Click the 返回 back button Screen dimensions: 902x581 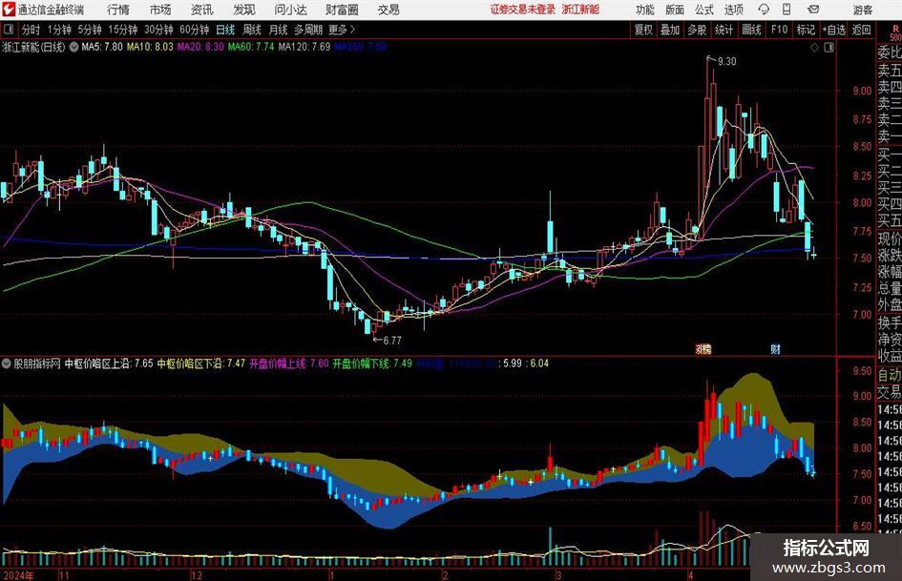click(861, 30)
